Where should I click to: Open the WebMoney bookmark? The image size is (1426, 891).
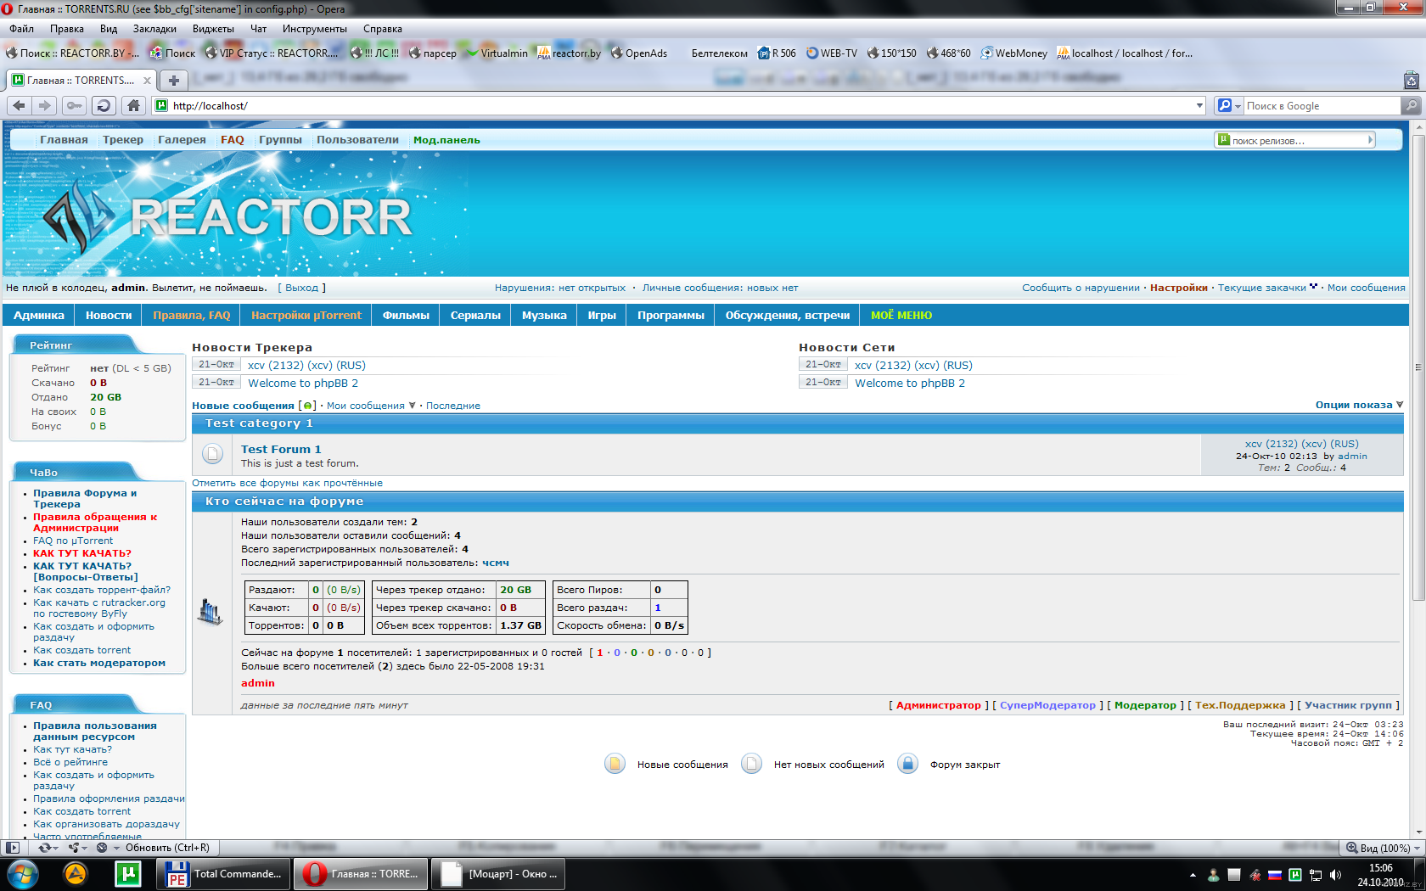[1014, 53]
